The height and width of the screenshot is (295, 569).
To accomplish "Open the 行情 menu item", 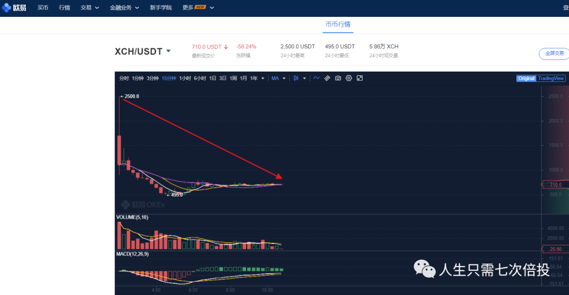I will [x=64, y=7].
